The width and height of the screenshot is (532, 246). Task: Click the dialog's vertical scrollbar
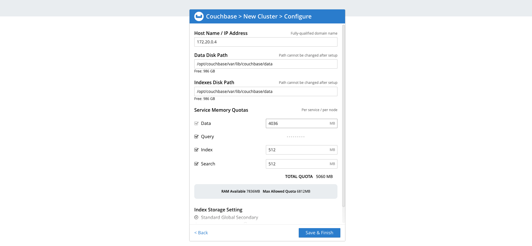[344, 116]
